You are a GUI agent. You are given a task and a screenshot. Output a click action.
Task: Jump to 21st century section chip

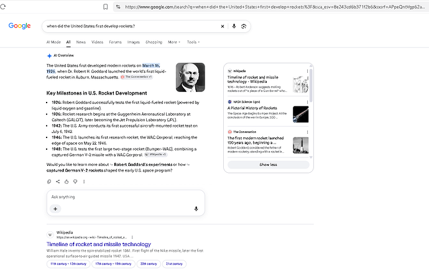coord(174,264)
